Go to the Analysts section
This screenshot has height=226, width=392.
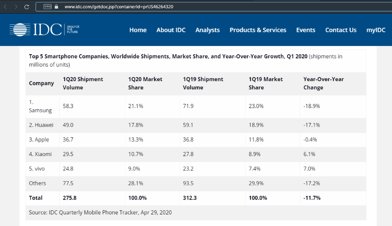tap(207, 30)
